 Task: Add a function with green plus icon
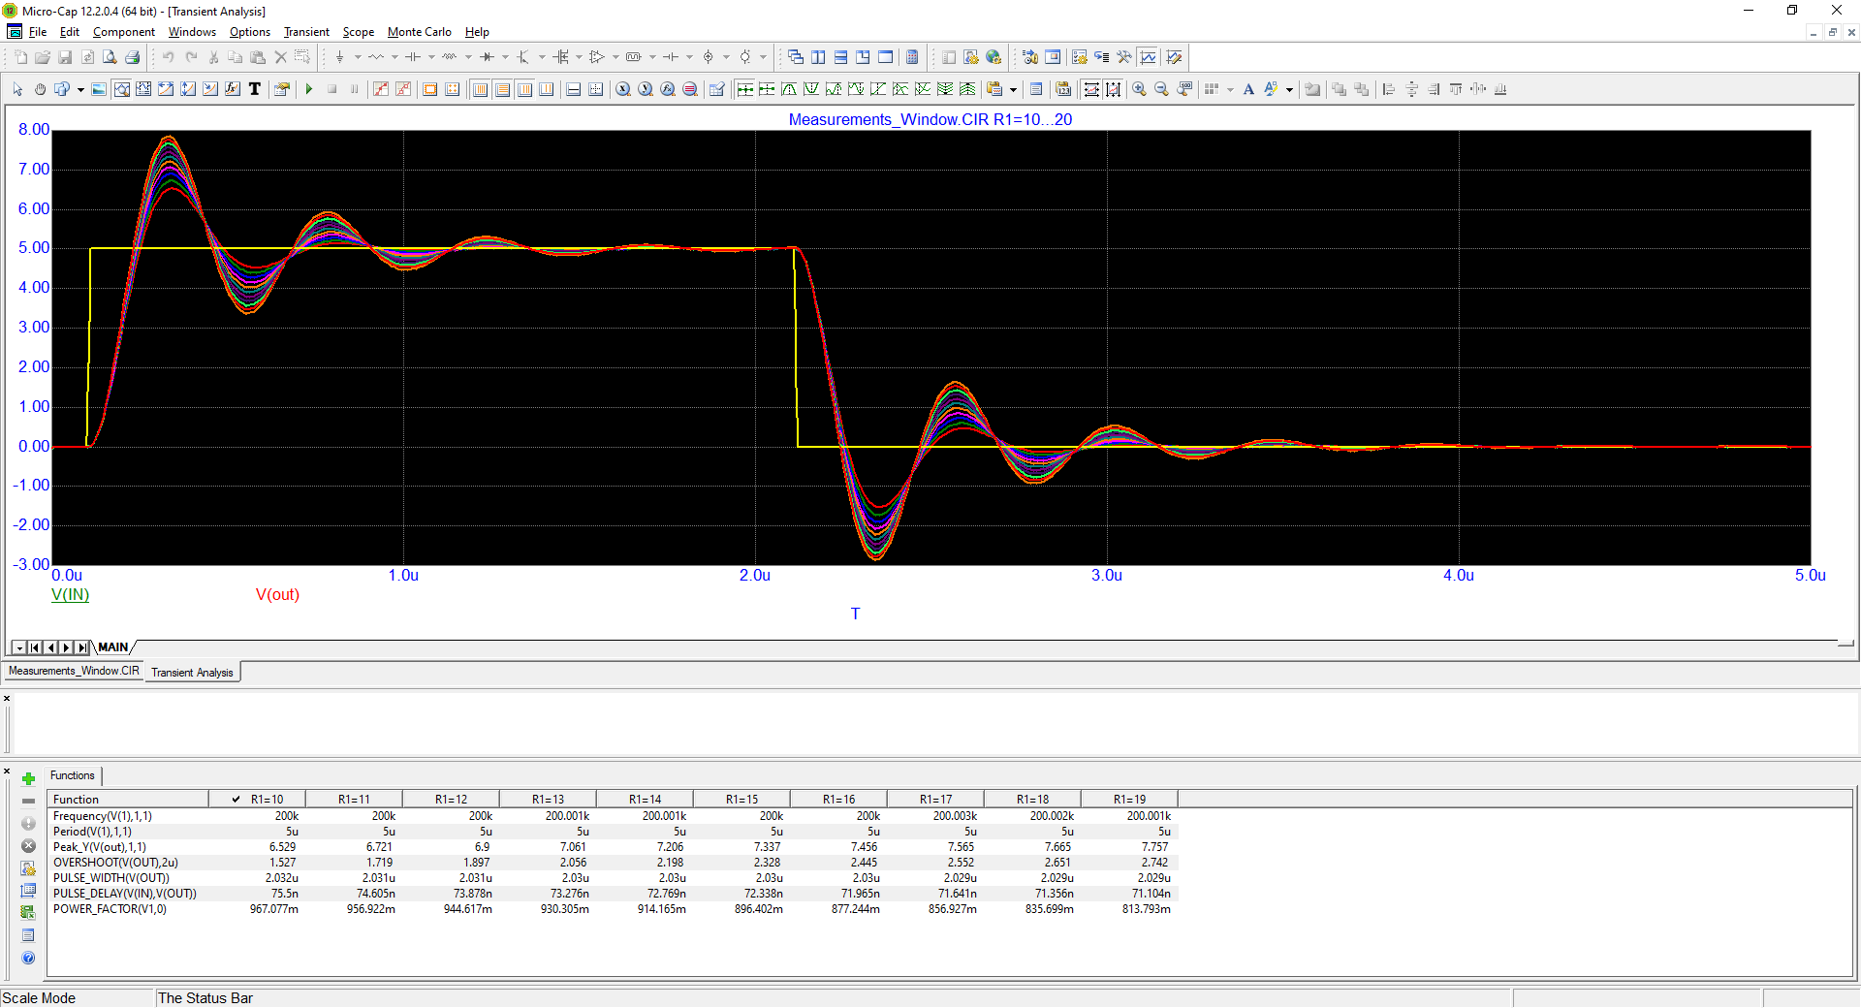(x=28, y=778)
